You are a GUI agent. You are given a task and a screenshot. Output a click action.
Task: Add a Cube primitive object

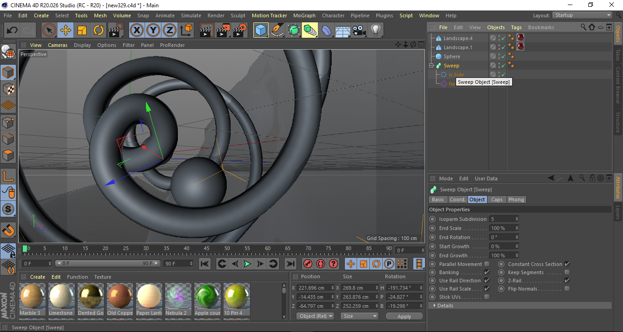[x=261, y=31]
